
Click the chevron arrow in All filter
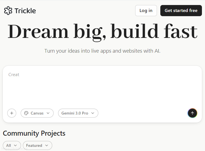[15, 145]
